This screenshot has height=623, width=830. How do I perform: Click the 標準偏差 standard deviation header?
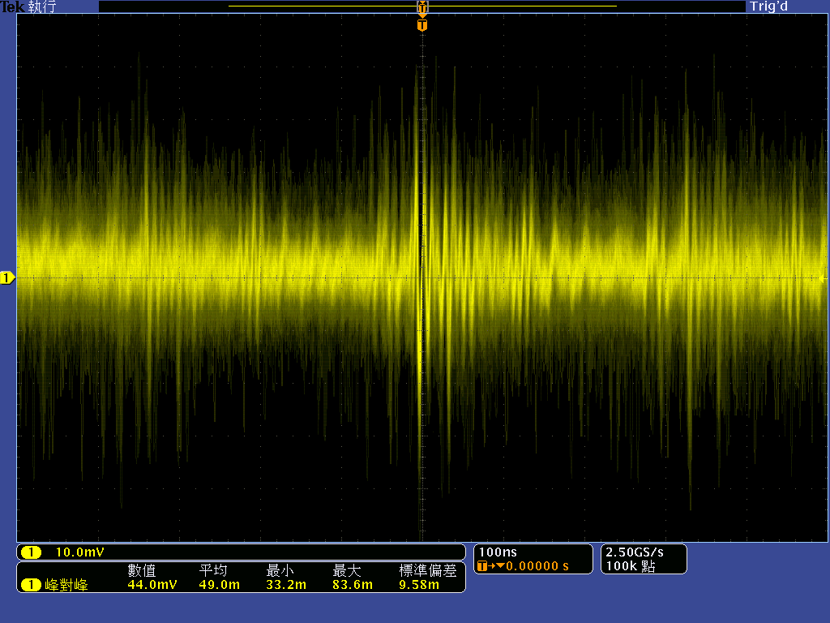click(x=427, y=571)
